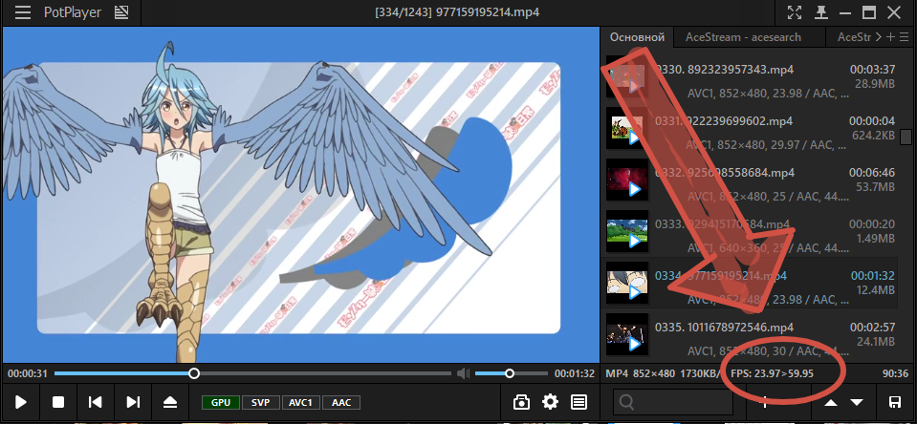Click the 28.9MB size label

[875, 84]
